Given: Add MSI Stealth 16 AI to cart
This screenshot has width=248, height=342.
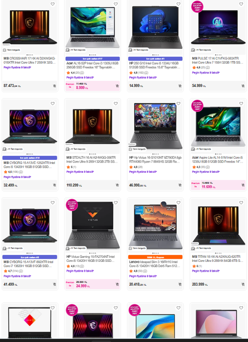Looking at the screenshot, I should (117, 185).
